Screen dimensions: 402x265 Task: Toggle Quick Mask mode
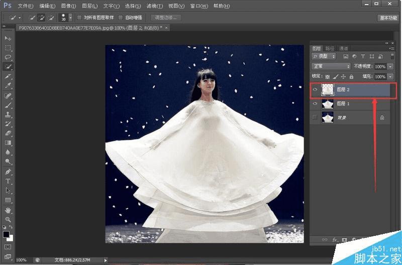(x=8, y=247)
